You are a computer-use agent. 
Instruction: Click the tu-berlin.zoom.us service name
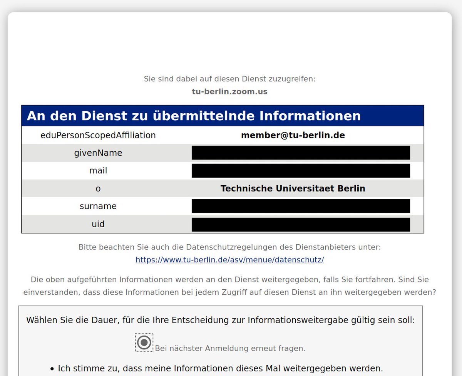(229, 92)
